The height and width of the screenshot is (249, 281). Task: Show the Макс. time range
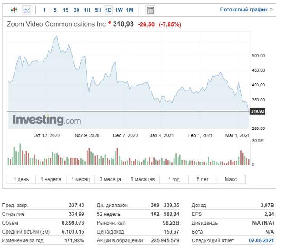(231, 179)
